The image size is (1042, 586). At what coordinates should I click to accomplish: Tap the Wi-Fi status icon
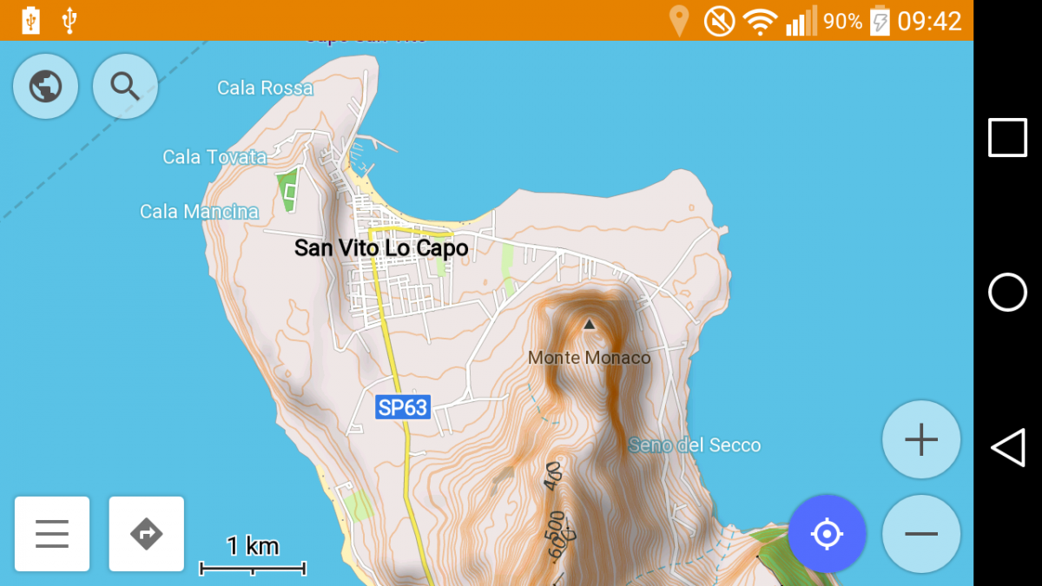point(760,21)
